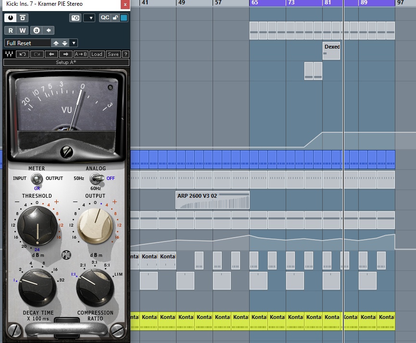Click bar 41 on the ruler

145,3
